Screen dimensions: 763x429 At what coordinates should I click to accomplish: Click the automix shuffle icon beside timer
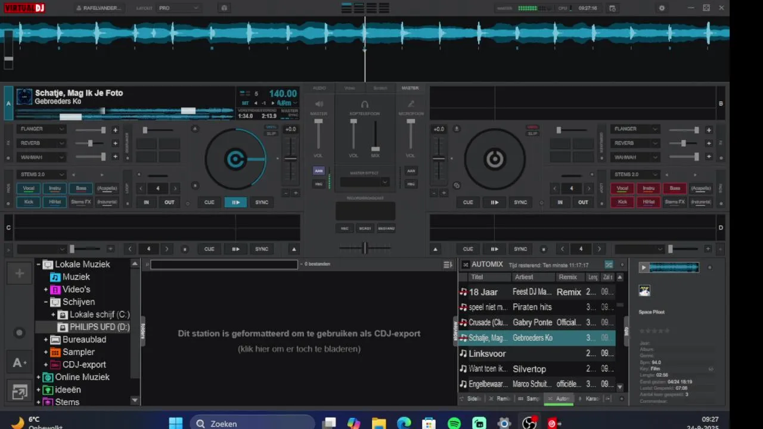(x=609, y=265)
